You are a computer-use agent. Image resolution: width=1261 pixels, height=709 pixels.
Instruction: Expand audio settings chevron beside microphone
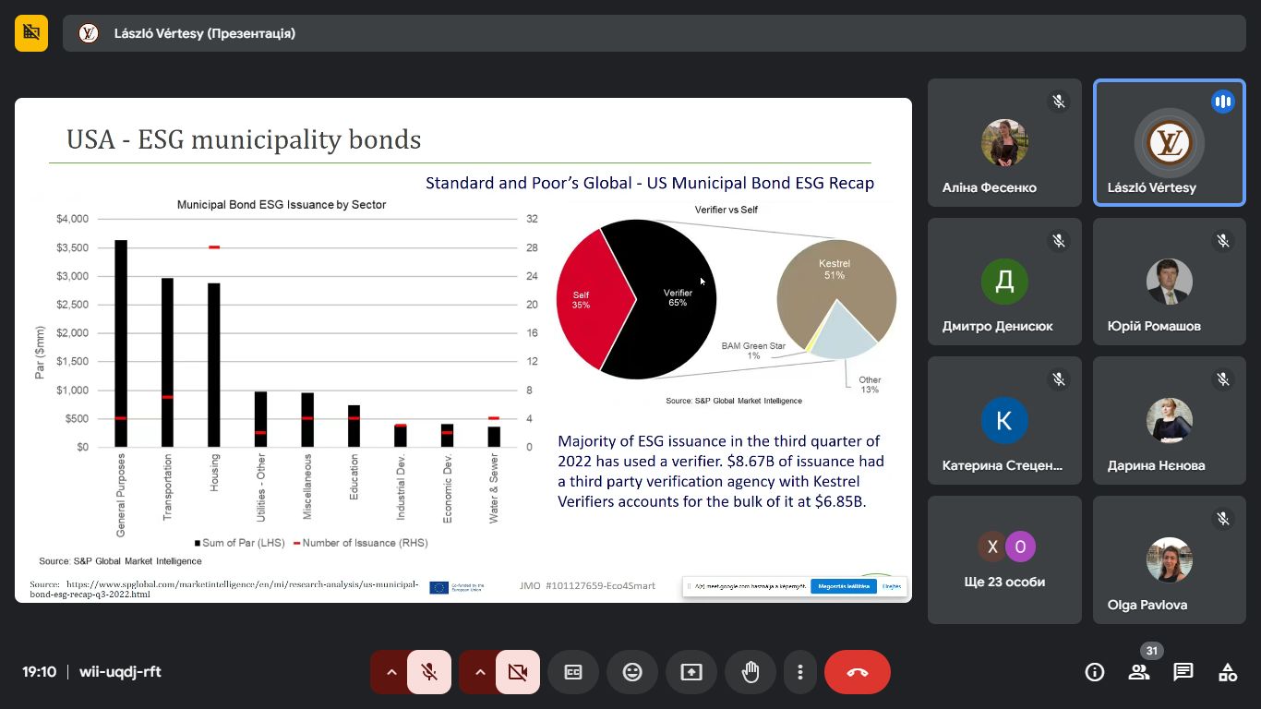point(391,672)
